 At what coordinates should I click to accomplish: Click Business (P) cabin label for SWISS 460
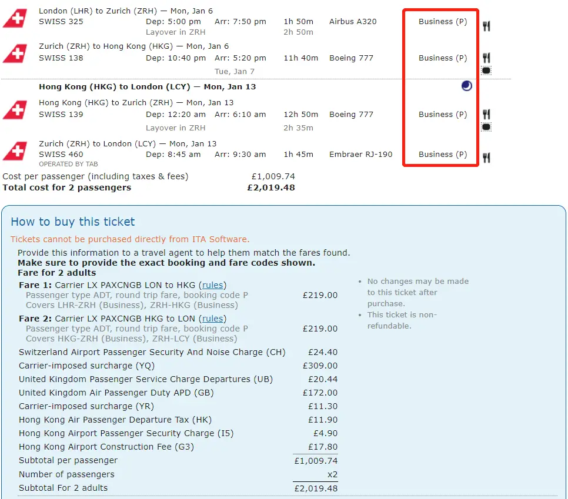pos(443,155)
